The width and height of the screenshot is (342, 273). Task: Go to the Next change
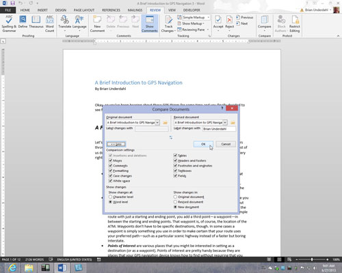[x=242, y=23]
